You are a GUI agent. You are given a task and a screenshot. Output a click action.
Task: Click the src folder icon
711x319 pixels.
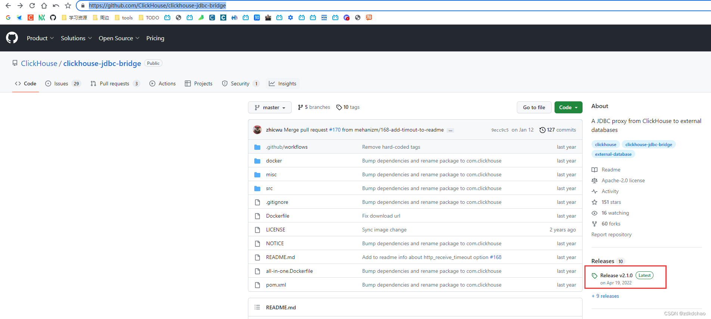pos(257,188)
